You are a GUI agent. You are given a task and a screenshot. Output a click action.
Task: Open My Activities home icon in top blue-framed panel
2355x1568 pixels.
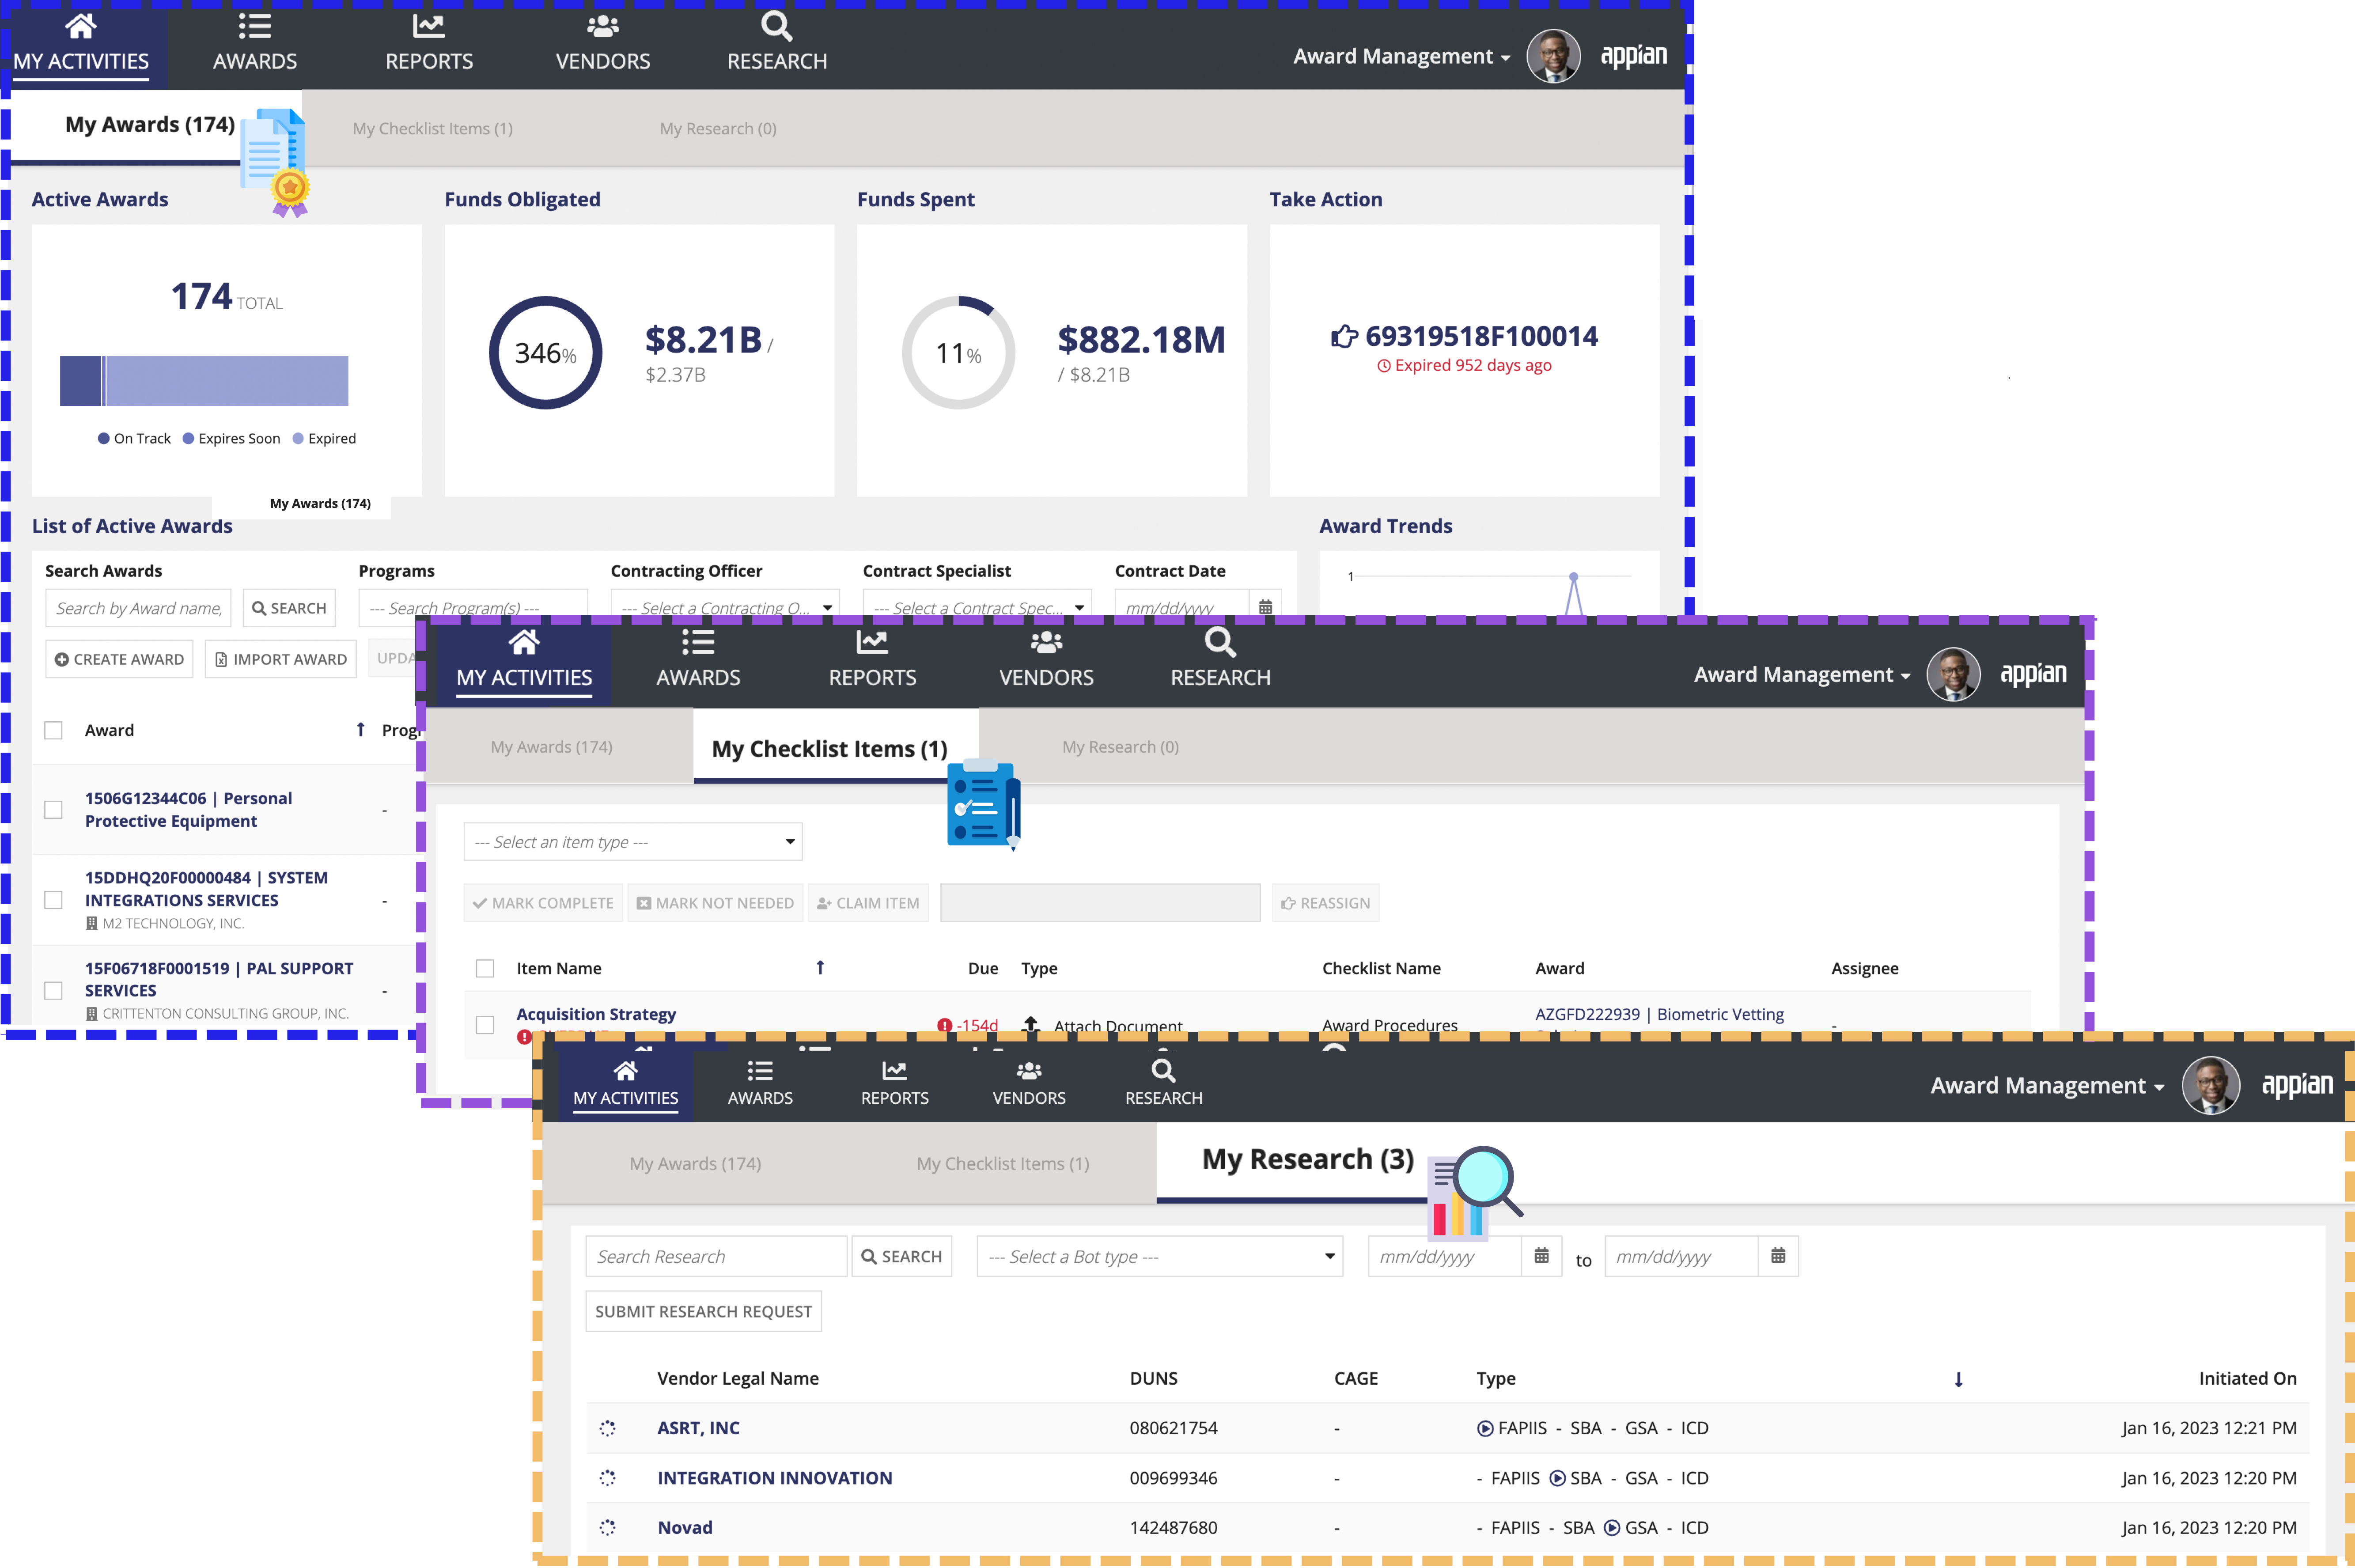(x=80, y=26)
